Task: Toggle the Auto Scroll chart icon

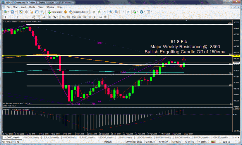Action: pyautogui.click(x=123, y=12)
